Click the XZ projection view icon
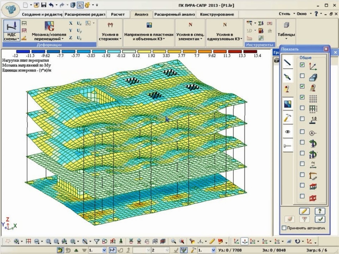Screen dimensions: 339x254 pyautogui.click(x=253, y=241)
